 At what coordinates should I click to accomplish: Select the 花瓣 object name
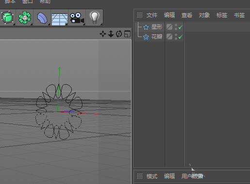click(x=157, y=37)
